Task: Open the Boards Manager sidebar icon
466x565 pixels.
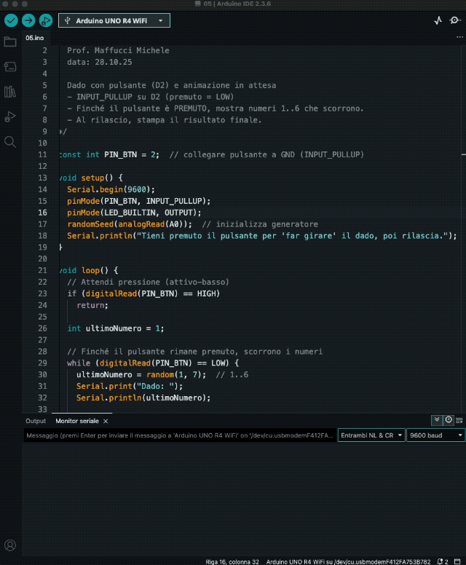Action: (x=10, y=66)
